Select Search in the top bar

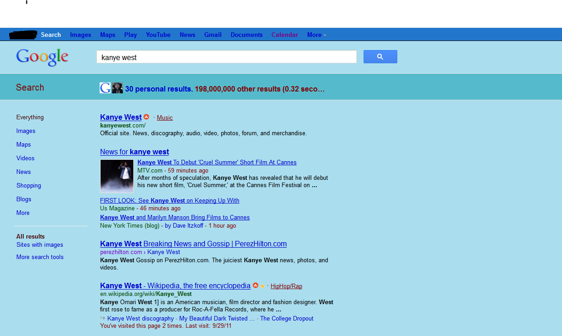pyautogui.click(x=51, y=35)
